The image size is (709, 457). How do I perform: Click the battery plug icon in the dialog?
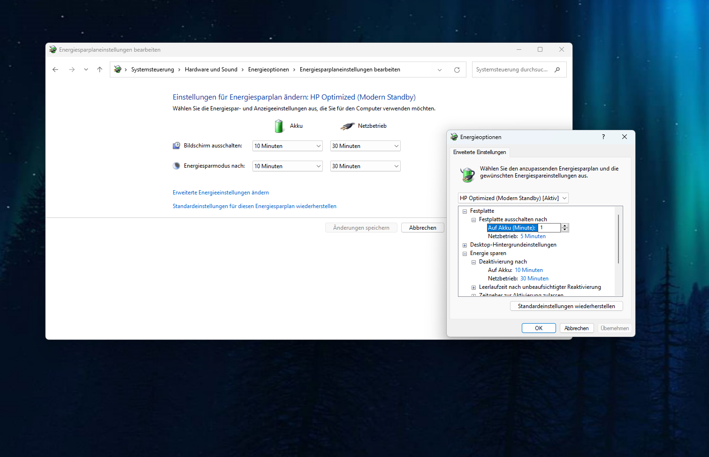click(x=467, y=174)
